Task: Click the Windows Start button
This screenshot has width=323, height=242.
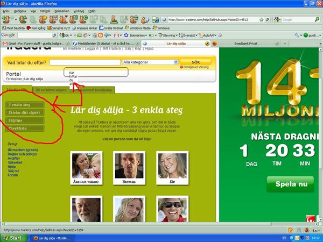Action: 13,238
